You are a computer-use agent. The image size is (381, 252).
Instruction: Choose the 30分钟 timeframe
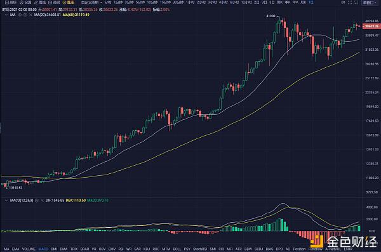tap(178, 3)
